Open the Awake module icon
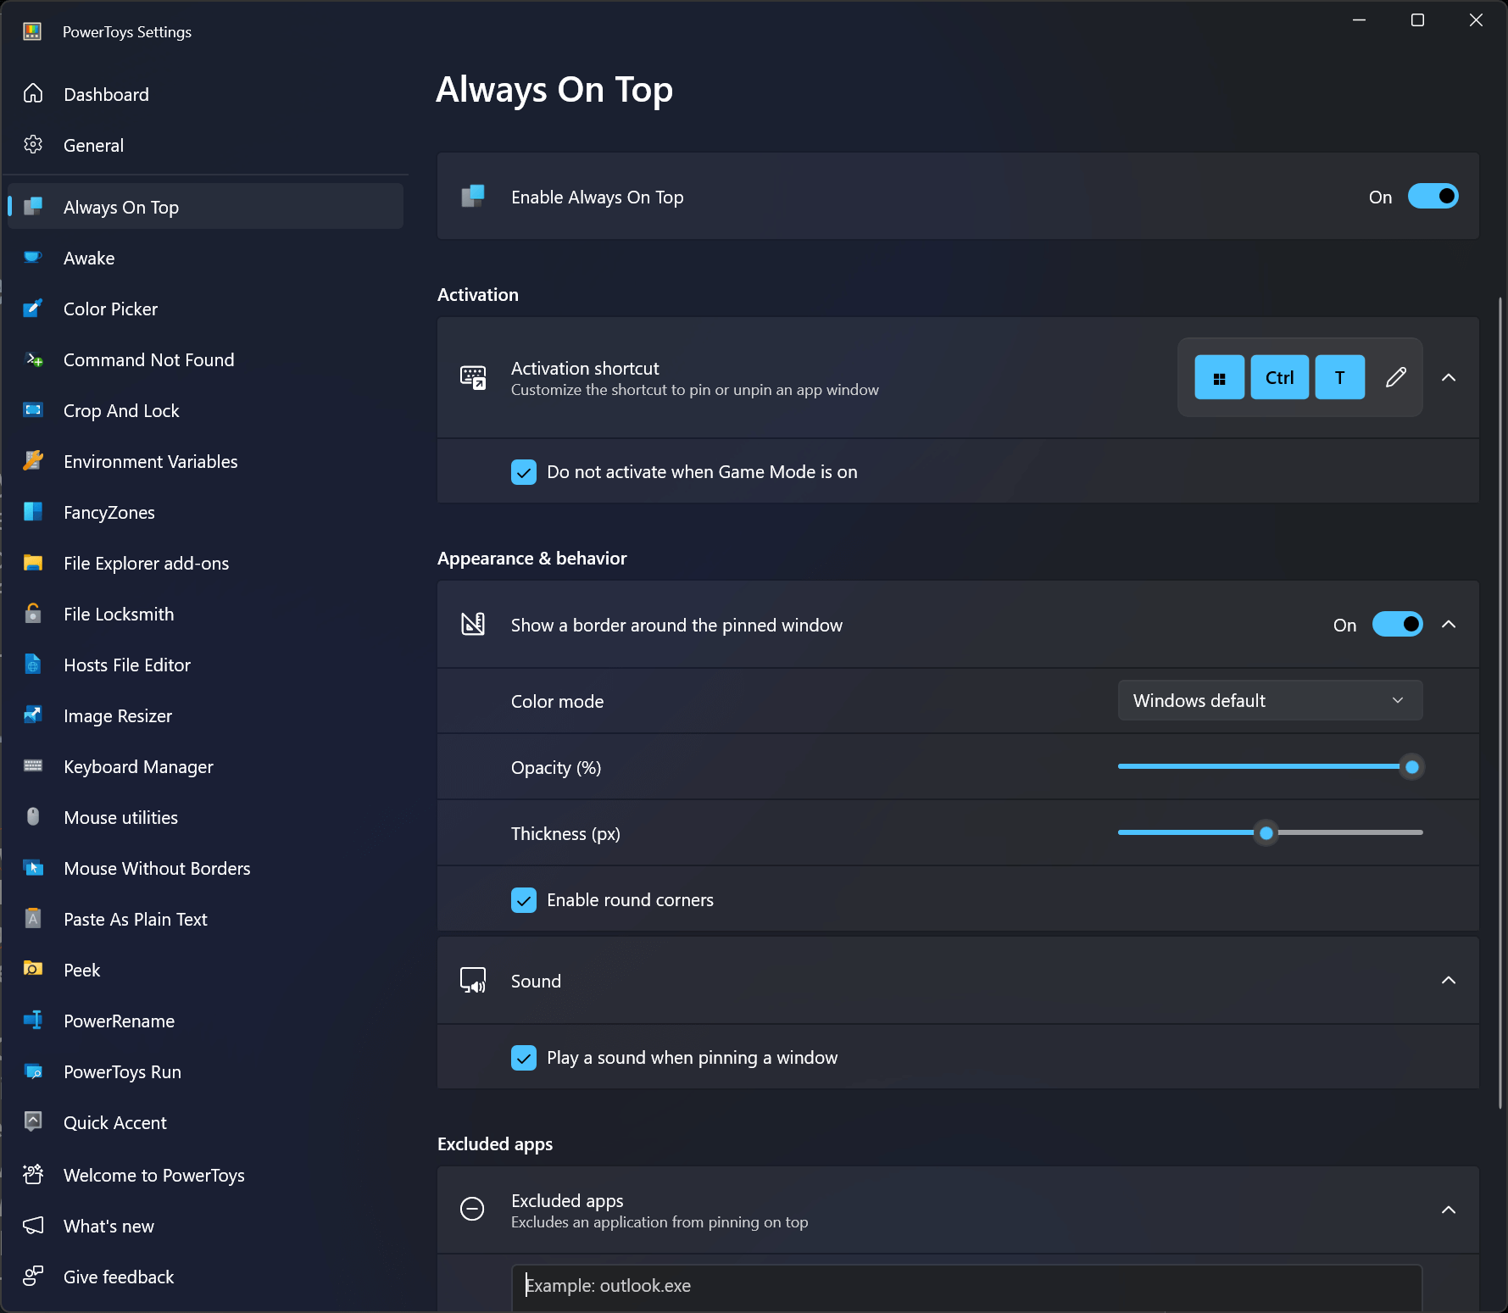Viewport: 1508px width, 1313px height. (33, 258)
